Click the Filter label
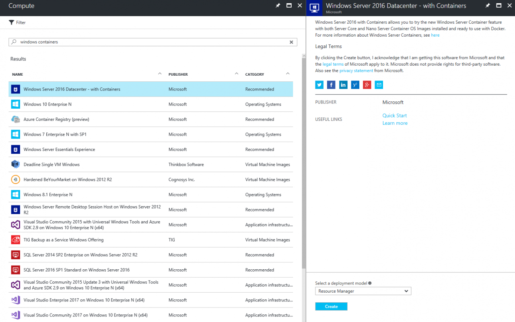The height and width of the screenshot is (322, 515). point(21,23)
